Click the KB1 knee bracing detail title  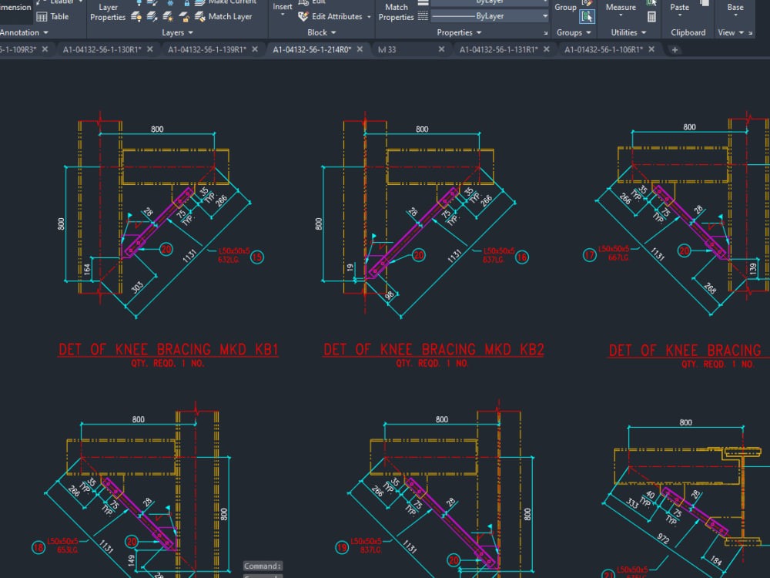tap(169, 349)
